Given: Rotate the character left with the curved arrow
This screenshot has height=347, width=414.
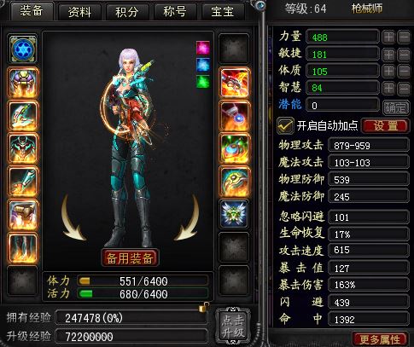Looking at the screenshot, I should [x=73, y=218].
